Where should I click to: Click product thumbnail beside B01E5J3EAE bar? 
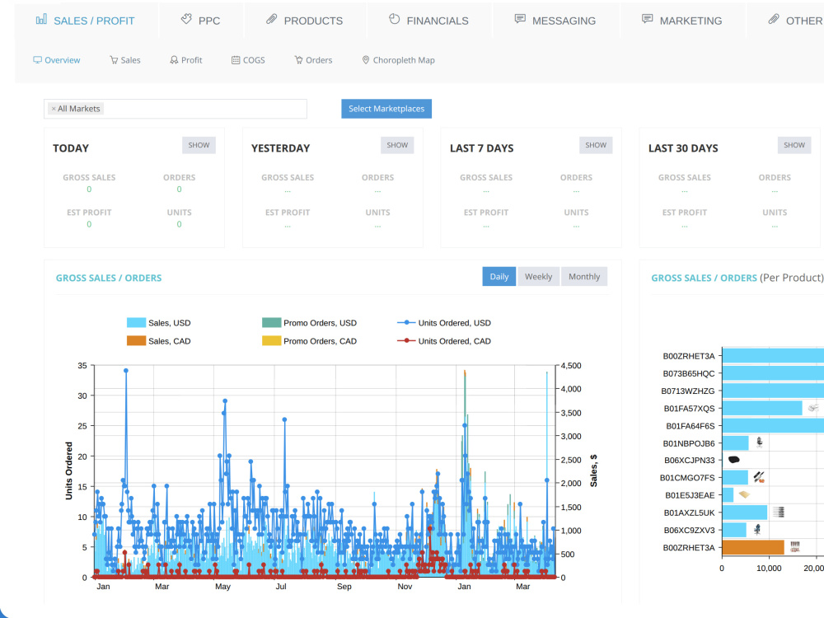click(744, 494)
